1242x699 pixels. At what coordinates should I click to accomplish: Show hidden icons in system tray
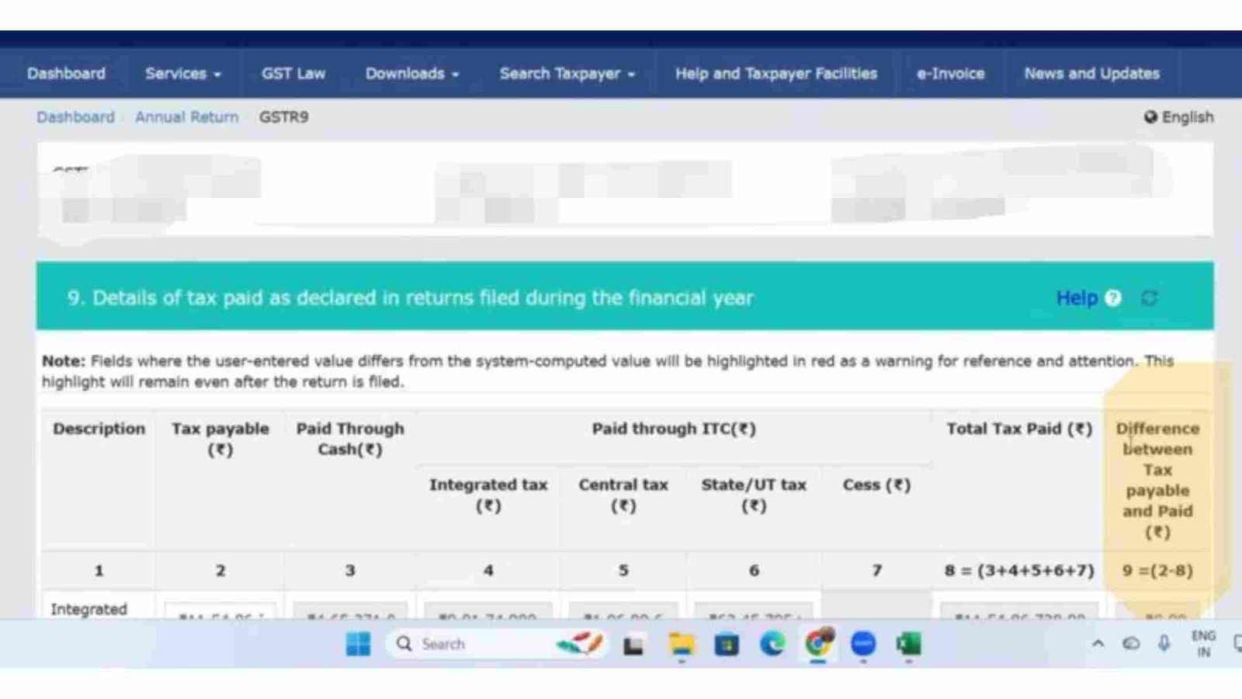[1098, 644]
